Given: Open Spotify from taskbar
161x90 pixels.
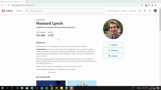Looking at the screenshot, I should pyautogui.click(x=47, y=88).
